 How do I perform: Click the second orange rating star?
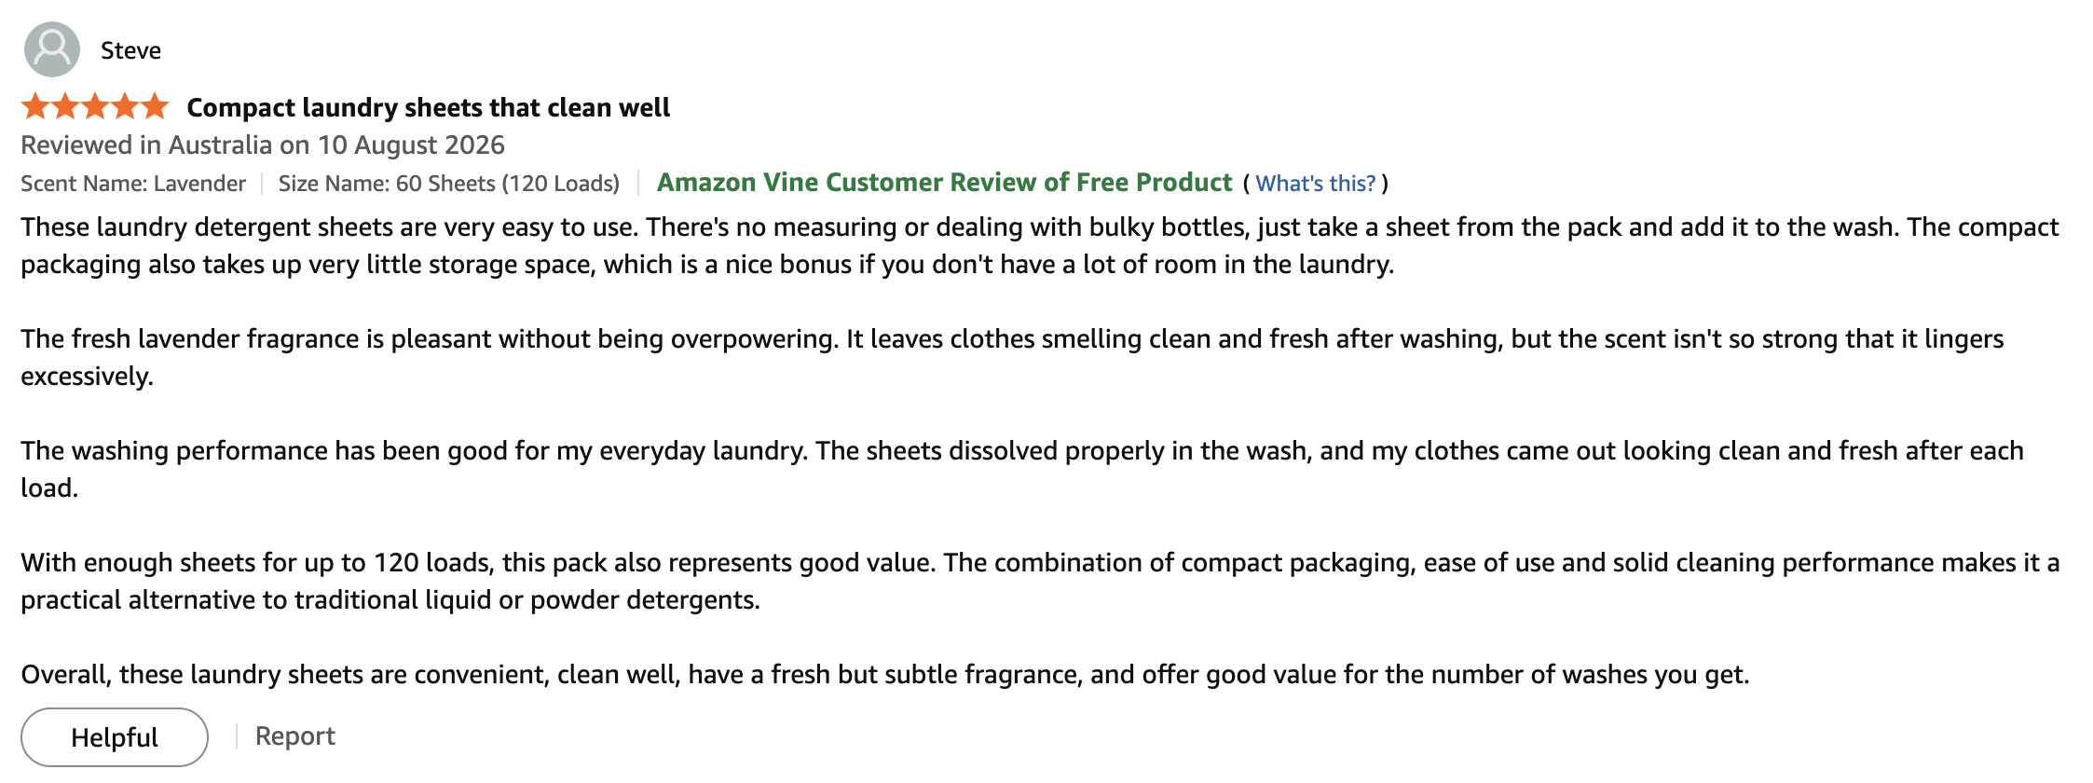point(65,106)
